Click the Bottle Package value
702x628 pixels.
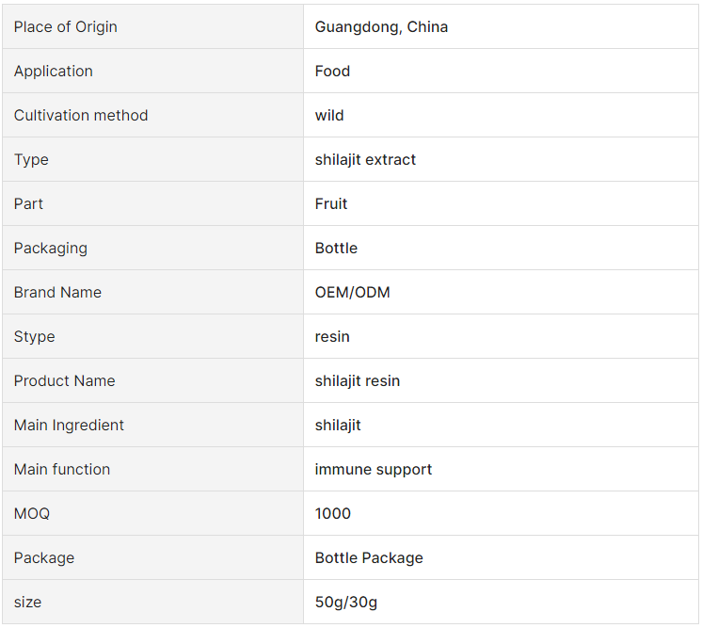pos(369,558)
